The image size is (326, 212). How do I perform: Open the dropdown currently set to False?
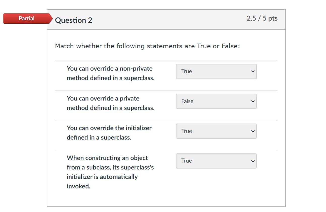(x=216, y=101)
